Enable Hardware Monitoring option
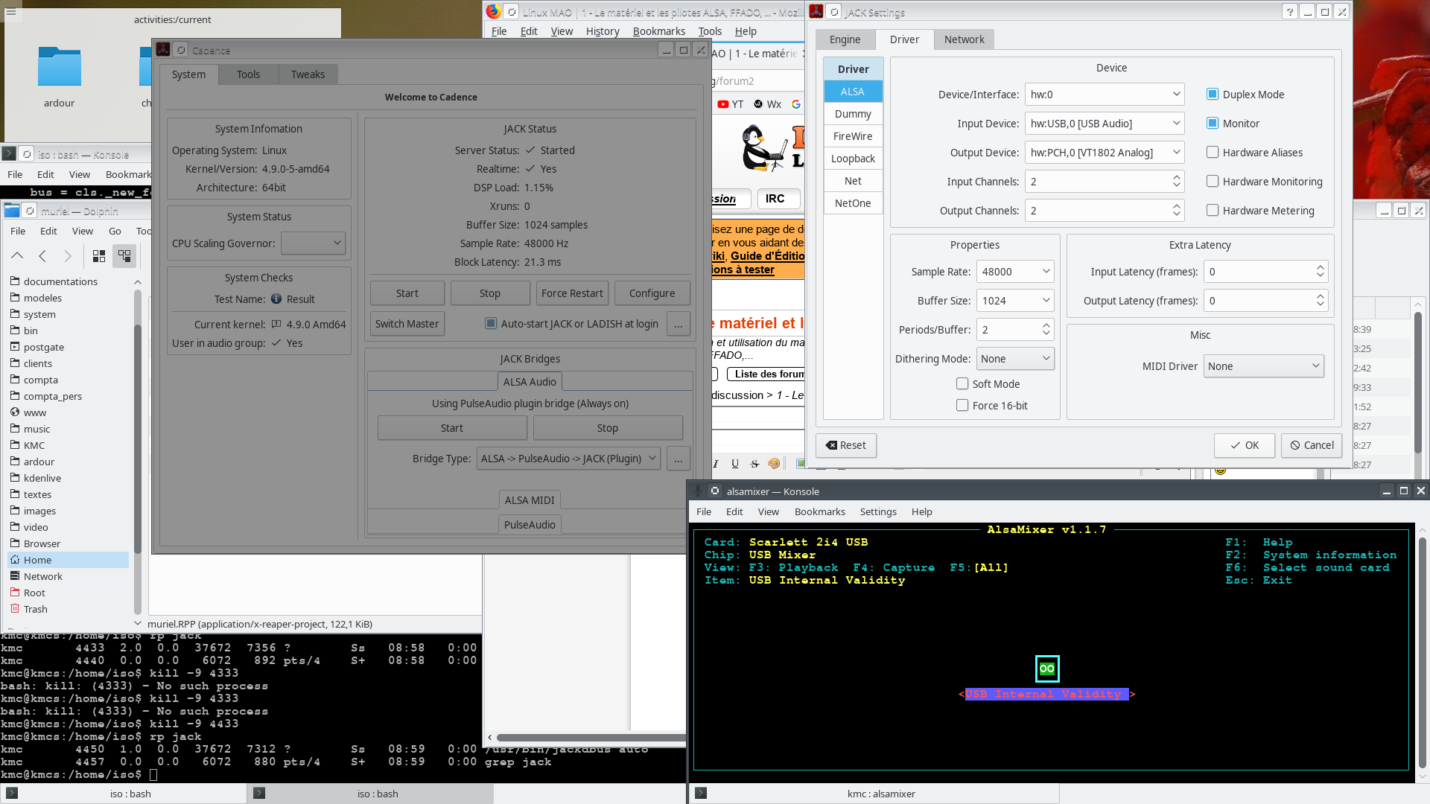The image size is (1430, 804). pyautogui.click(x=1213, y=182)
